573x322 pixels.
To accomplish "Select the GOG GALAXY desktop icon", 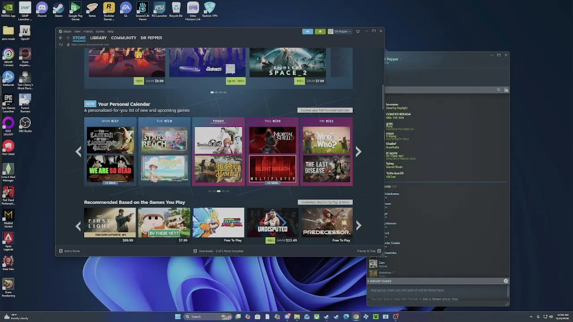I will 8,127.
